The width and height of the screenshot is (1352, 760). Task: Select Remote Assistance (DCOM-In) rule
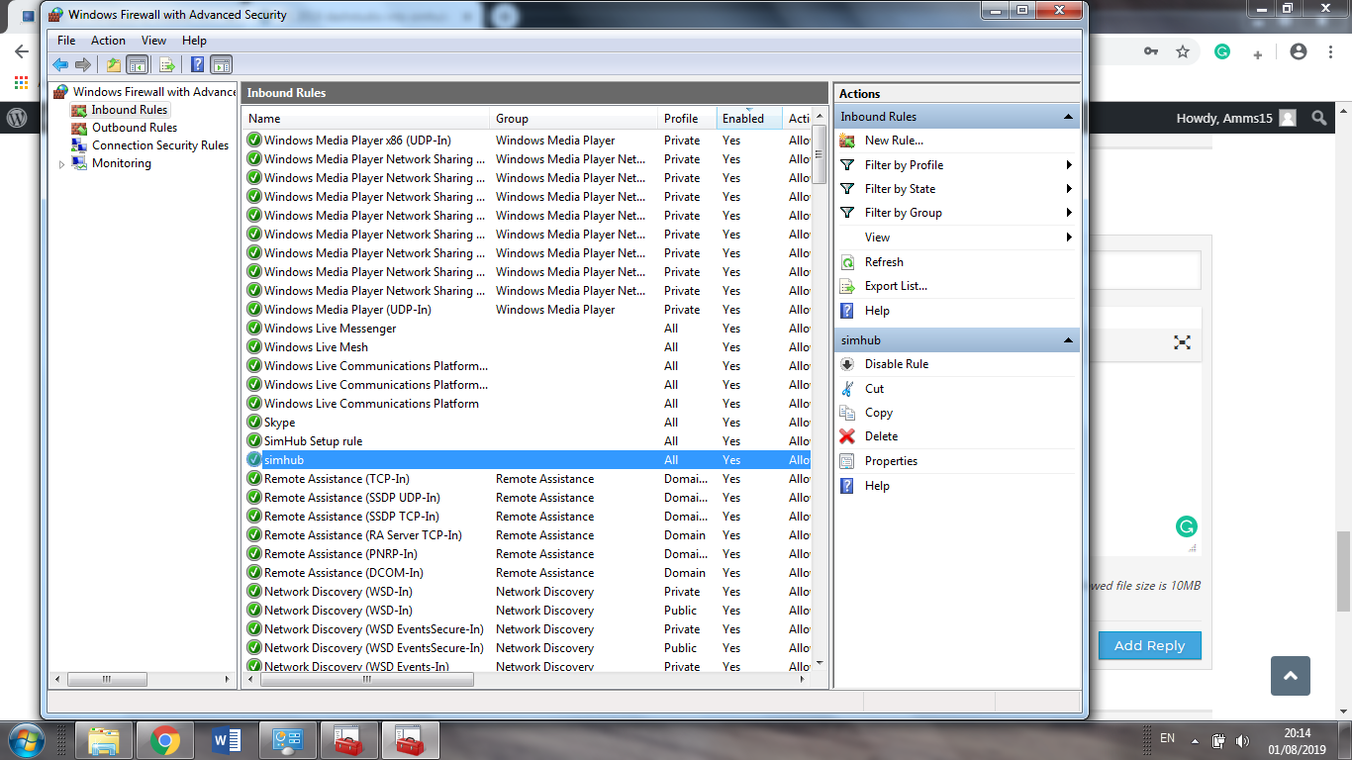pyautogui.click(x=528, y=573)
